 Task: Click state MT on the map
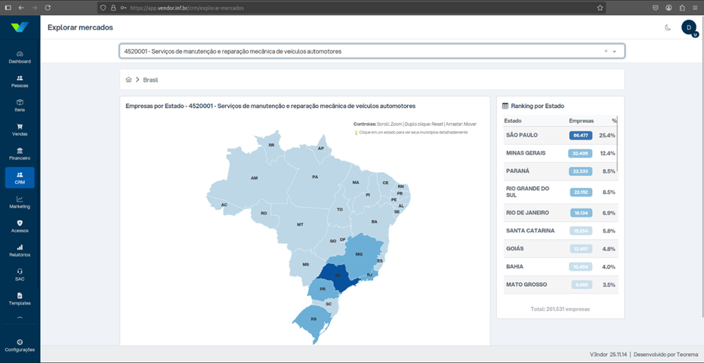300,224
